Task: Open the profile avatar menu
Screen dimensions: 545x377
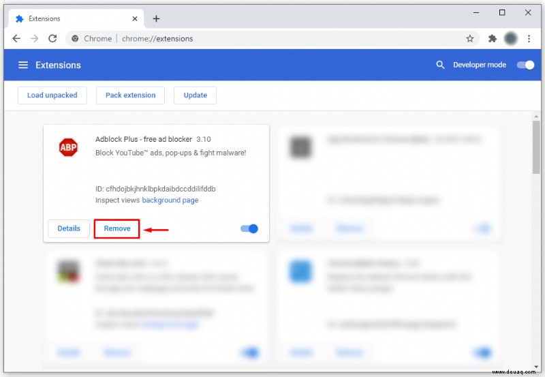Action: [x=510, y=38]
